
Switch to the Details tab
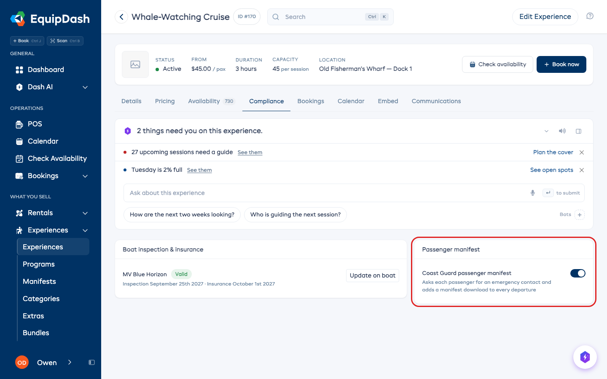132,101
